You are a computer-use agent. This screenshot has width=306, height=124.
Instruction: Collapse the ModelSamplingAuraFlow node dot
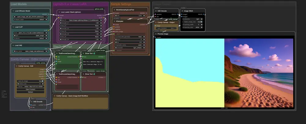click(x=114, y=10)
